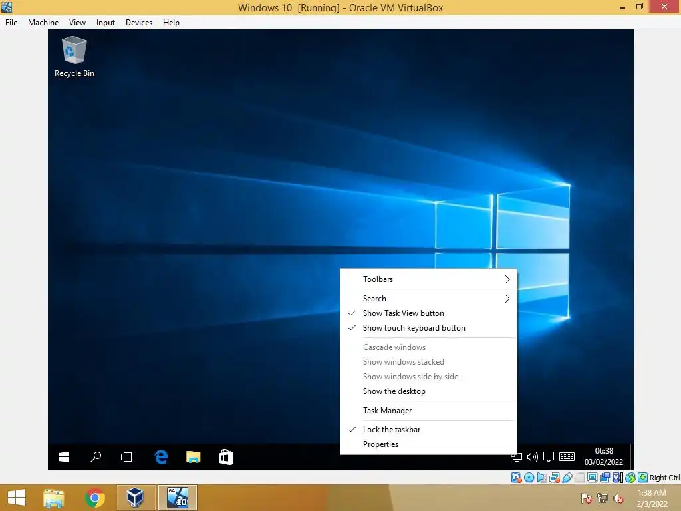Open the Devices menu
Image resolution: width=681 pixels, height=511 pixels.
(139, 23)
